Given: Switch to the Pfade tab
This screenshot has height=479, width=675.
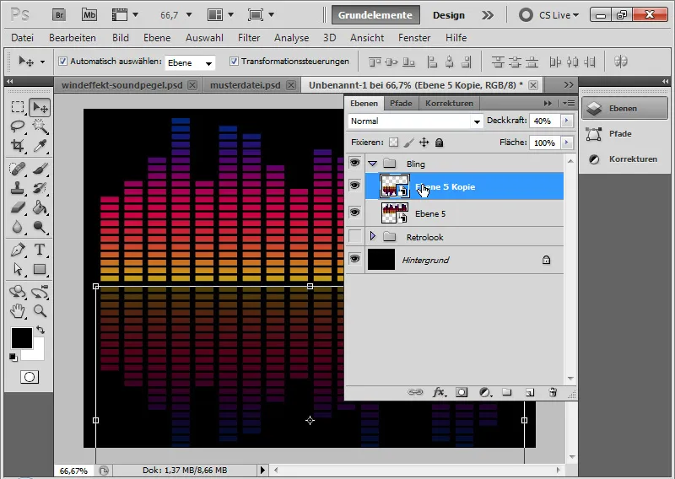Looking at the screenshot, I should 401,103.
